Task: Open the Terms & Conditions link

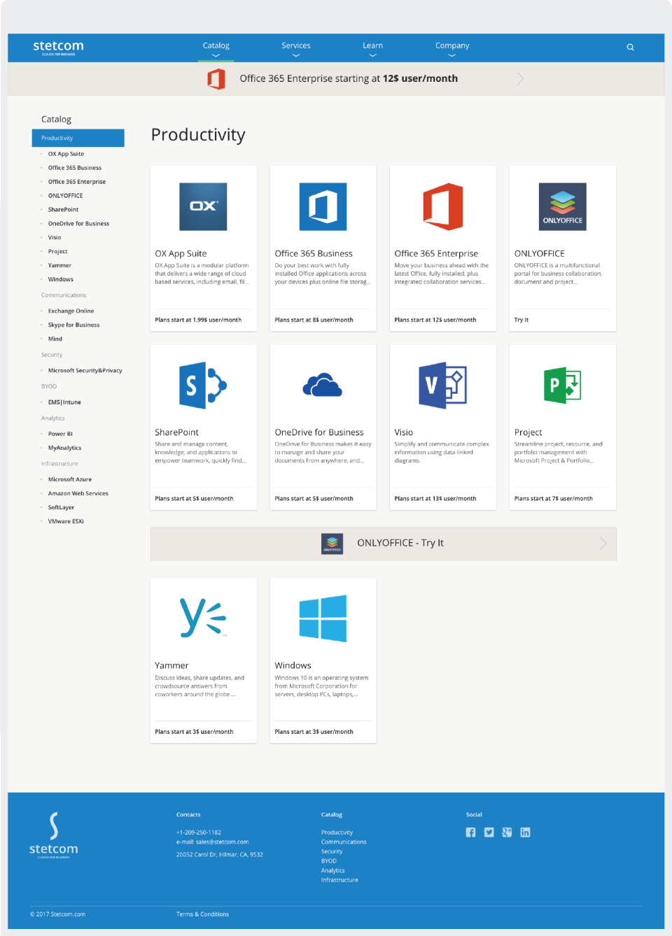Action: point(202,914)
